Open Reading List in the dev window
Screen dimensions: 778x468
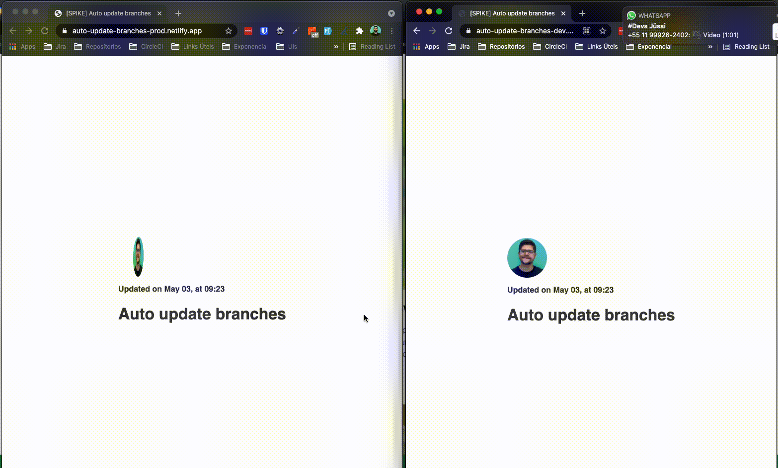point(746,47)
